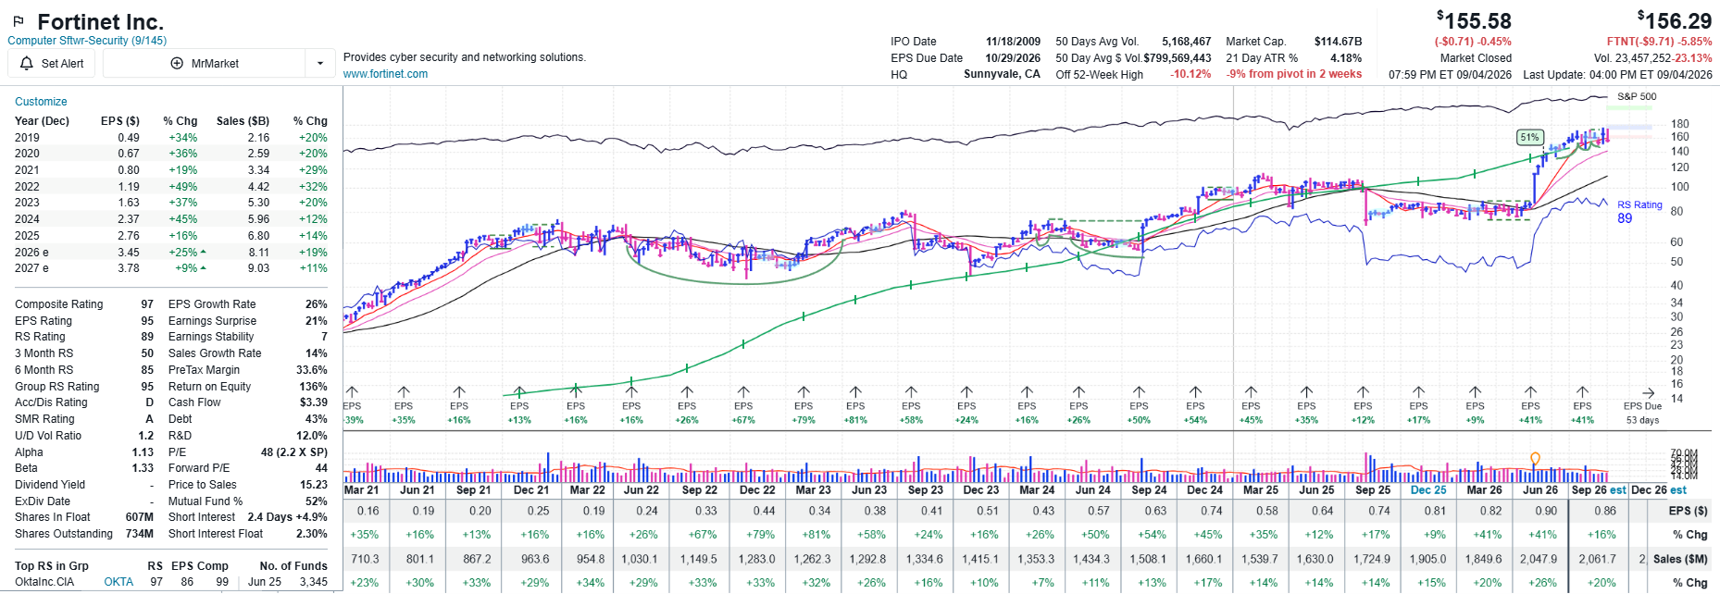The width and height of the screenshot is (1720, 594).
Task: Click the EPS arrow marked +79%
Action: 804,392
